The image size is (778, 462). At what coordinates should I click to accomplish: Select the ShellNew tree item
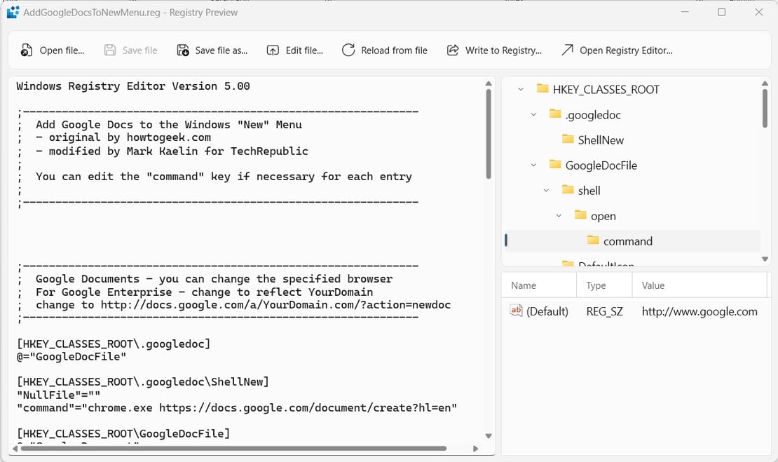(601, 140)
